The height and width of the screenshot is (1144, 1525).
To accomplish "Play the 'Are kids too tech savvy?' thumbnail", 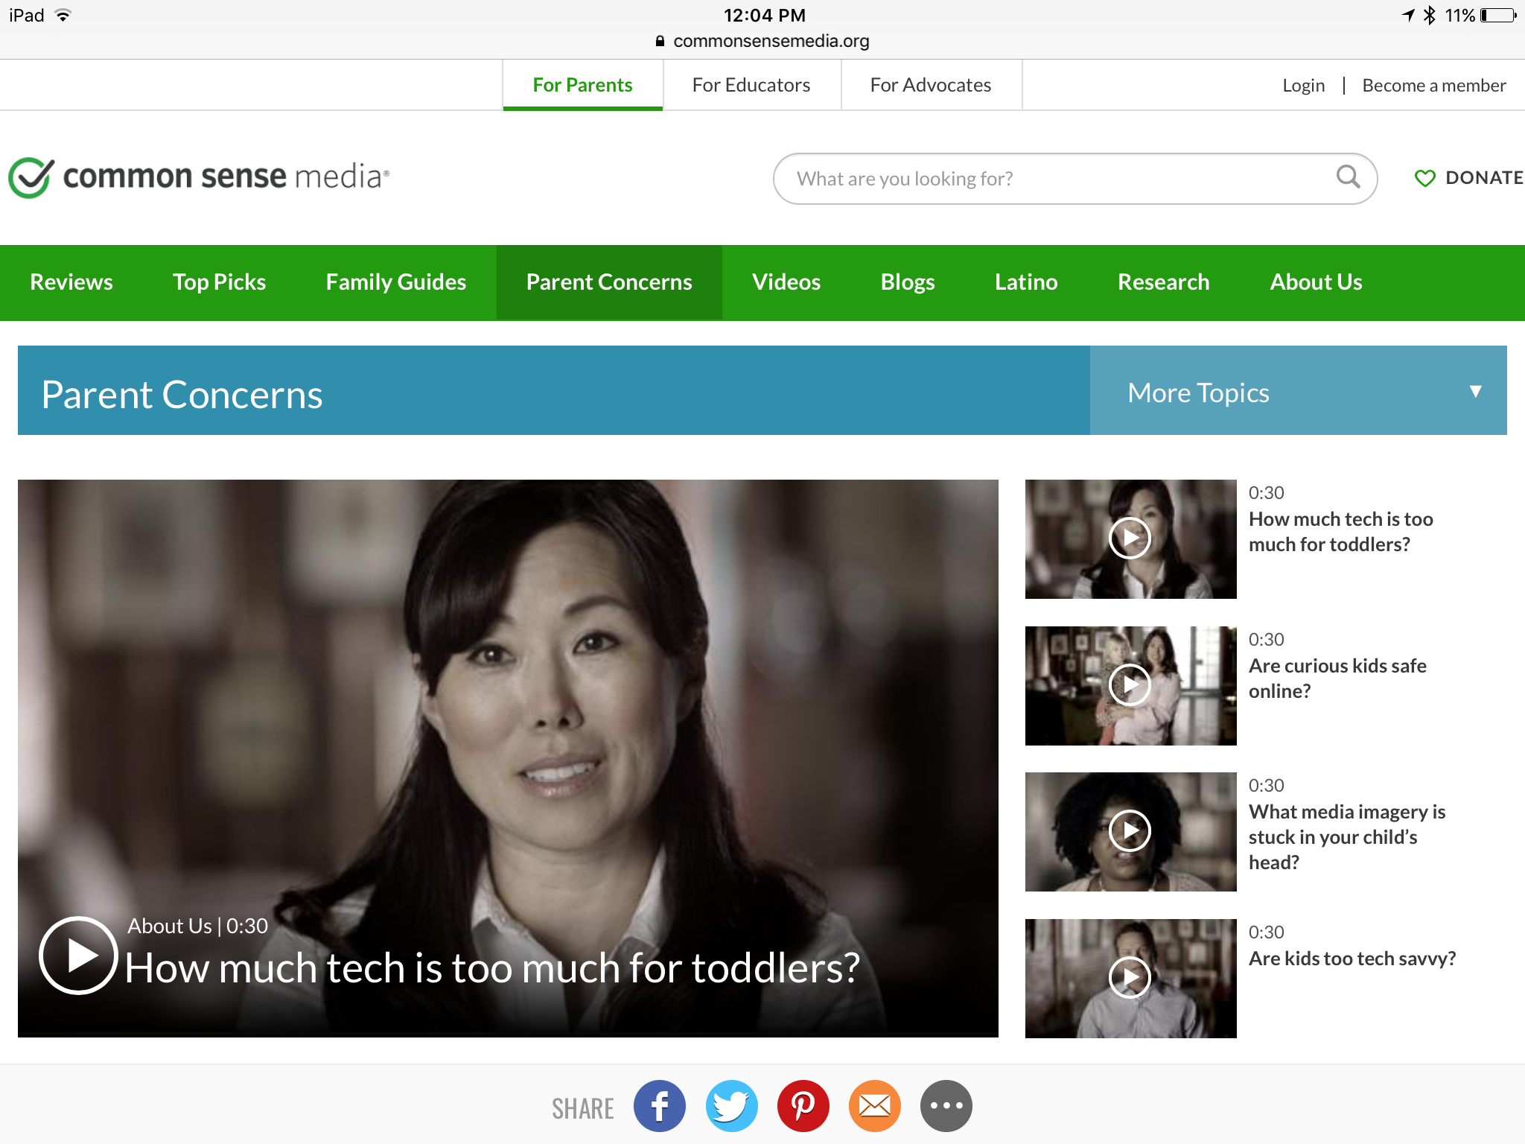I will pos(1130,977).
